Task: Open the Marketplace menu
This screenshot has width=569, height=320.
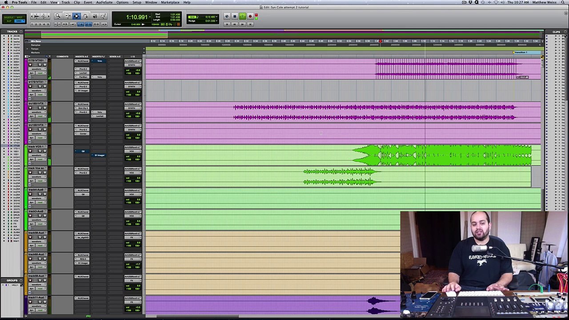Action: pyautogui.click(x=170, y=2)
